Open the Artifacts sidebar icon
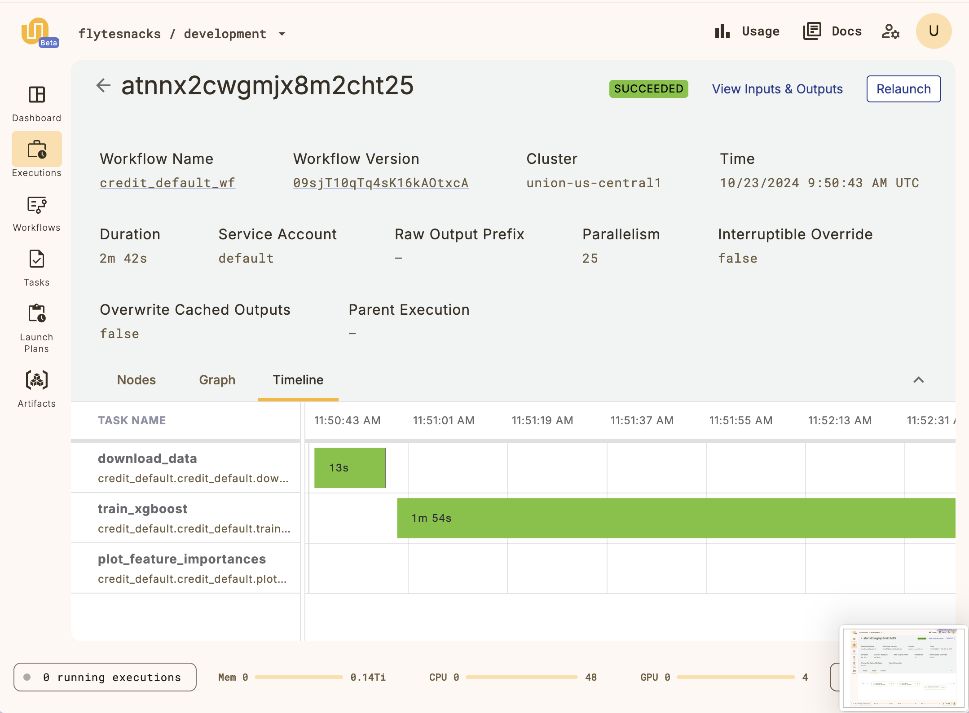The height and width of the screenshot is (713, 969). [x=36, y=380]
